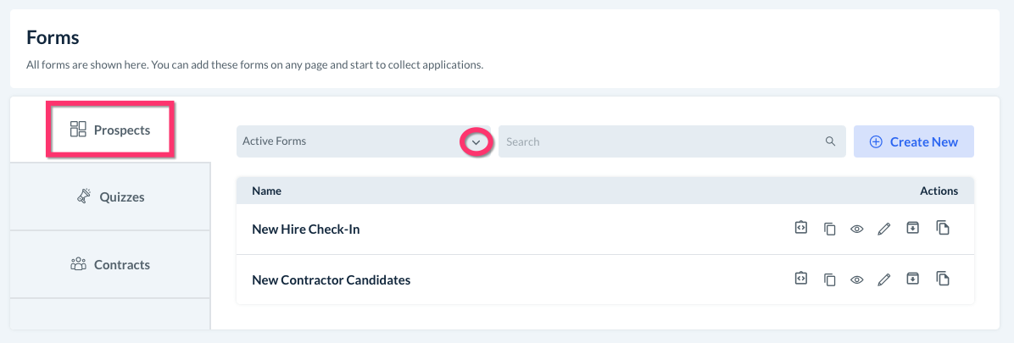Duplicate the New Hire Check-In form

pos(942,229)
